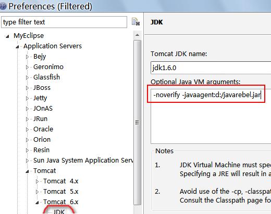
Task: Expand the Tomcat 4.x node
Action: click(x=37, y=181)
